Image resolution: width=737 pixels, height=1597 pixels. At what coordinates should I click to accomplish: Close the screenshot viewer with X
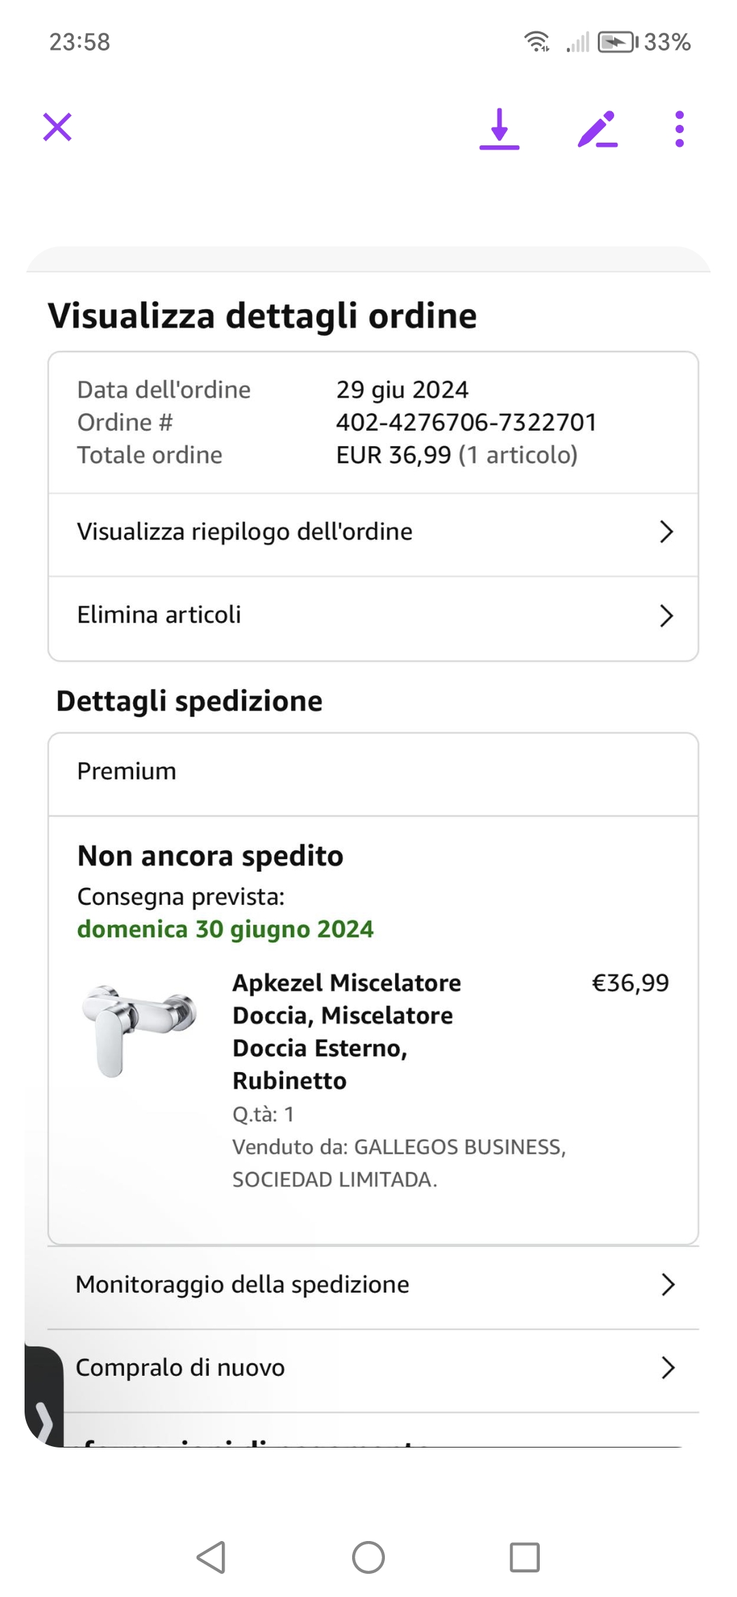(x=57, y=127)
